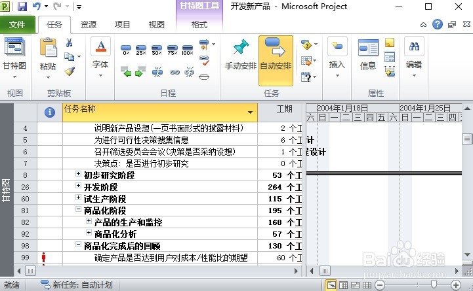
Task: Switch to the Project (项目) tab
Action: pos(122,25)
